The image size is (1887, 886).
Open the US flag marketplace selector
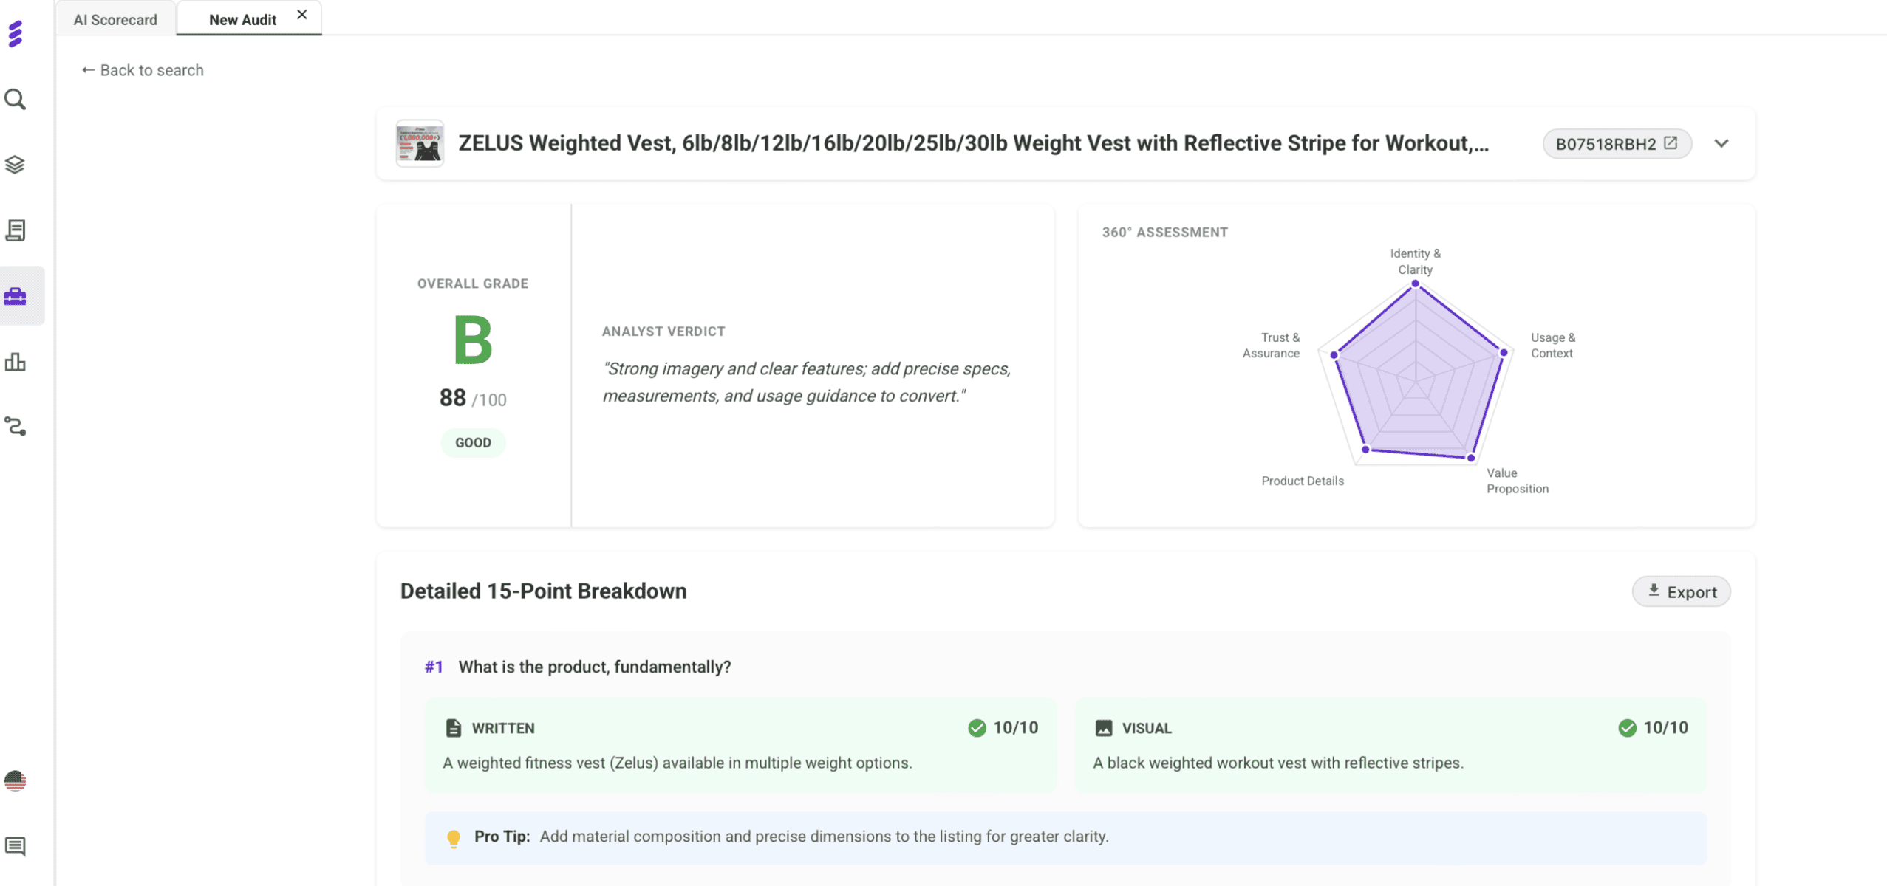[x=16, y=780]
